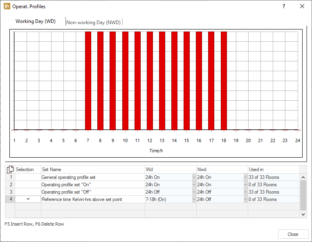The width and height of the screenshot is (312, 242).
Task: Click the 7-18h (On) Wd cell
Action: [168, 199]
